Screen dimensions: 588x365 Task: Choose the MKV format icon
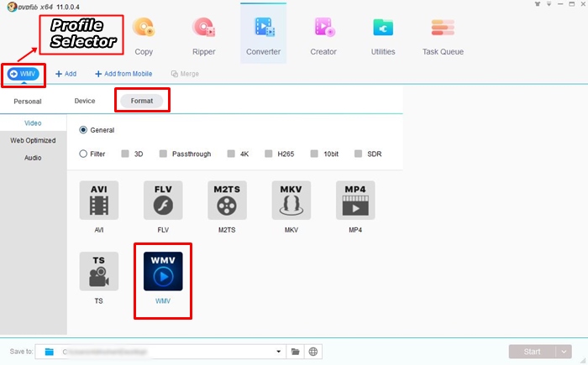[x=291, y=200]
